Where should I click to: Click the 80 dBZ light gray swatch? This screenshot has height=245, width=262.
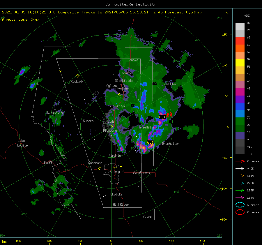pos(240,26)
